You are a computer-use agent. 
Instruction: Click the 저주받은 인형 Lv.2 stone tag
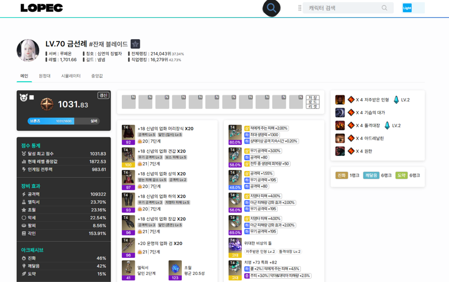click(x=260, y=251)
